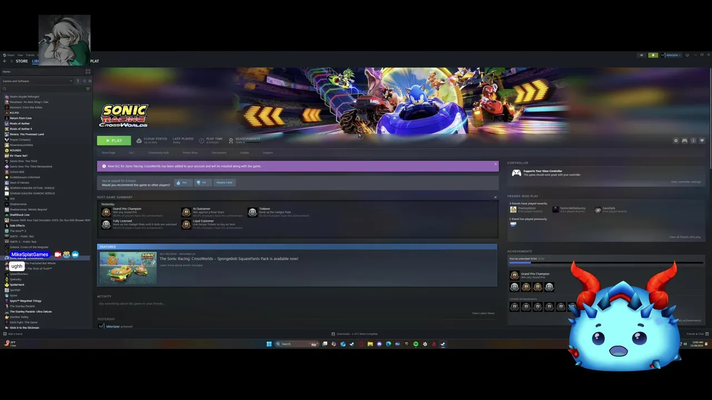Open the DLC tab for game

click(x=131, y=153)
